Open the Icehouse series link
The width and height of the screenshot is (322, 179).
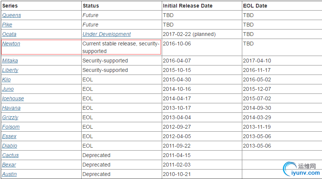point(13,98)
